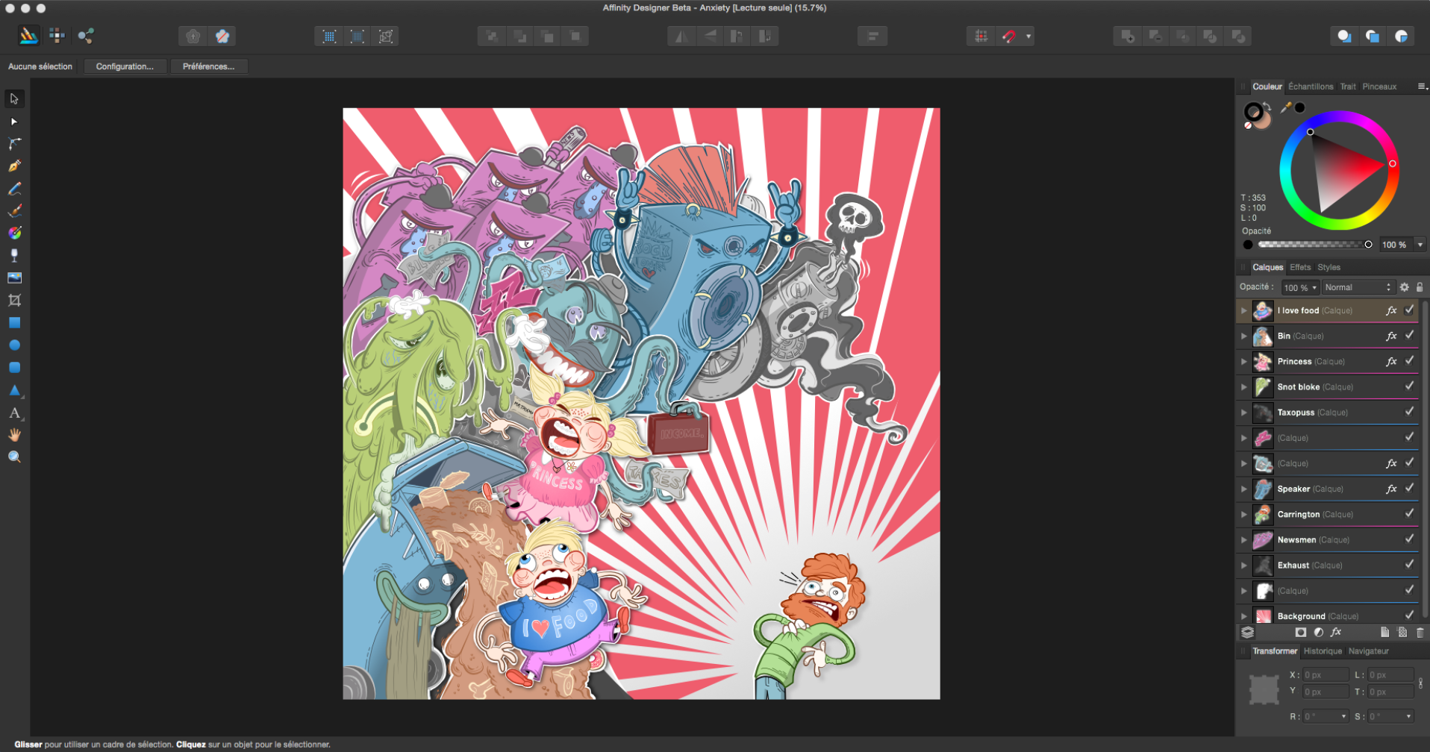The width and height of the screenshot is (1430, 752).
Task: Hide the Newsmen layer
Action: click(x=1409, y=539)
